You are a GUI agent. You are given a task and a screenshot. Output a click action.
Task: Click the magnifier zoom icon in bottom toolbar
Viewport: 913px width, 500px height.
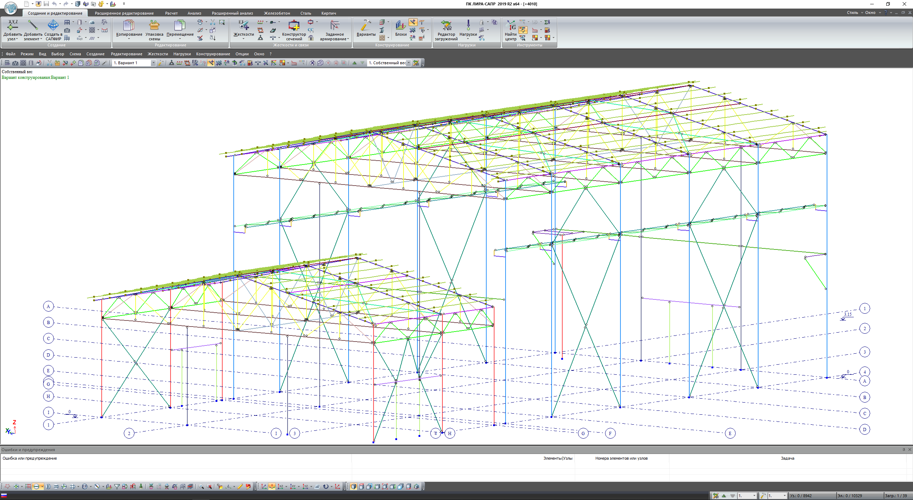[x=201, y=486]
